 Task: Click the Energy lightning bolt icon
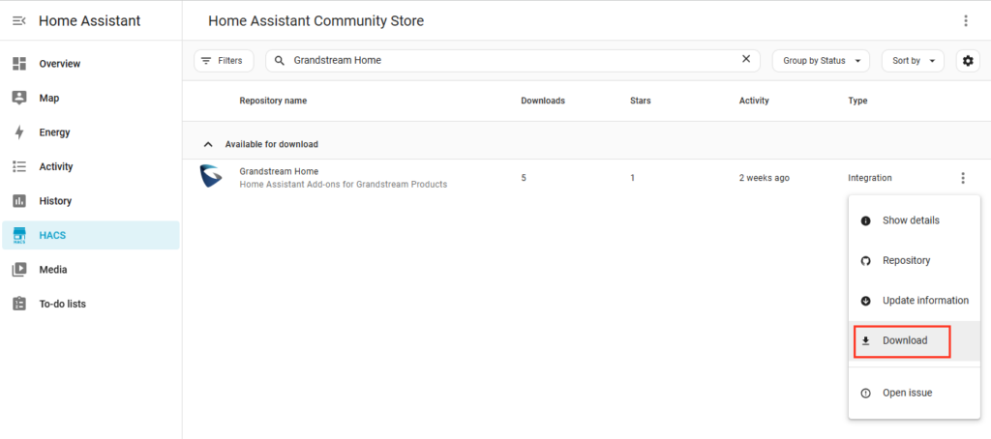coord(19,132)
